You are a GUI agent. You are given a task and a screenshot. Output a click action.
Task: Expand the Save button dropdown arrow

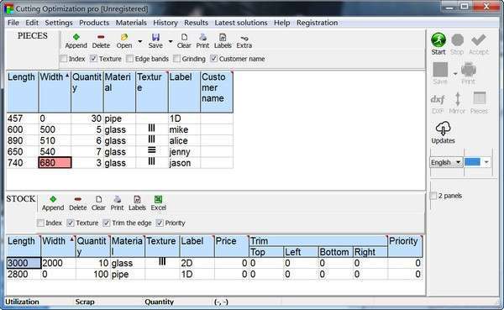tap(171, 41)
